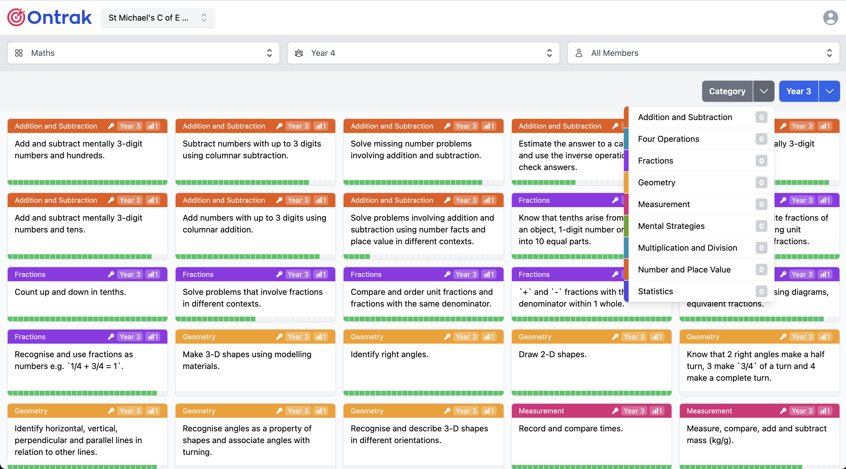This screenshot has width=846, height=469.
Task: Click the person icon beside All Members
Action: point(579,53)
